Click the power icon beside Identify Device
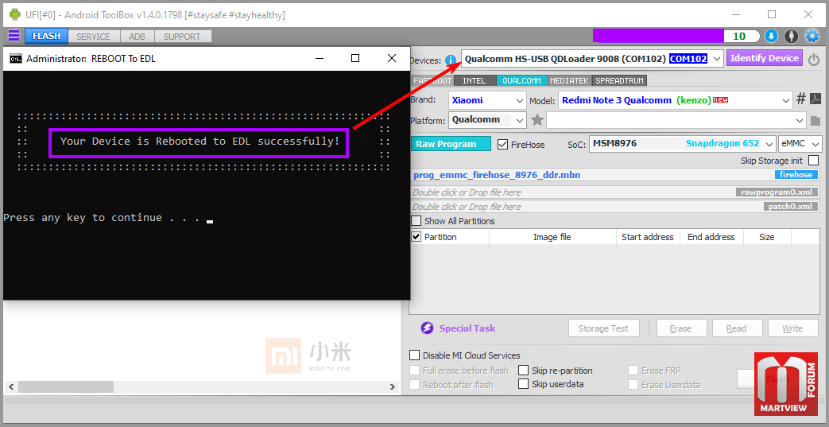This screenshot has height=427, width=829. point(814,60)
